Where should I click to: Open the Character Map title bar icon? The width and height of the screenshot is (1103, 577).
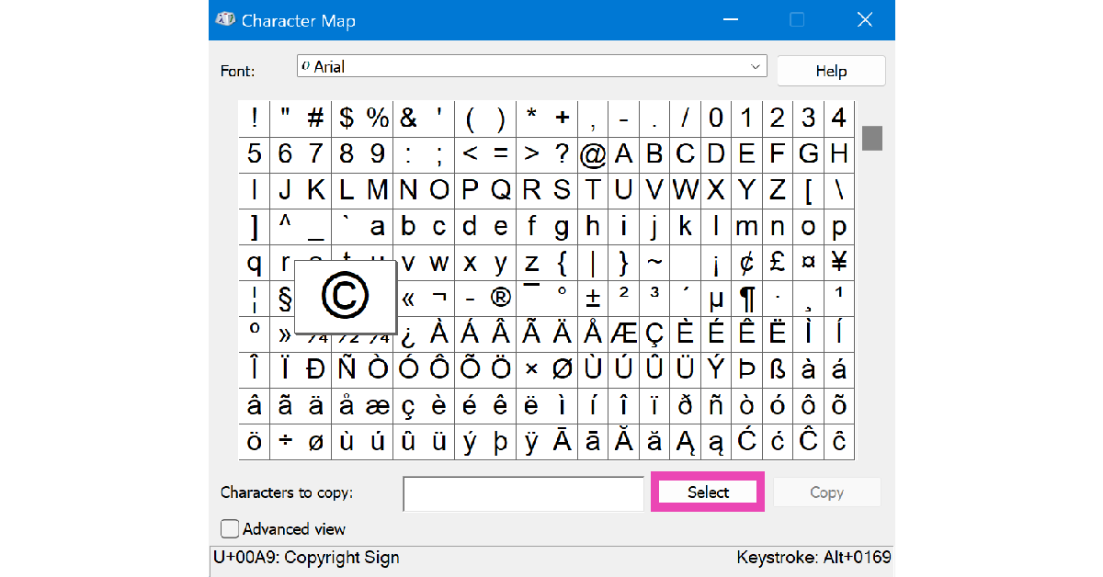[x=225, y=20]
